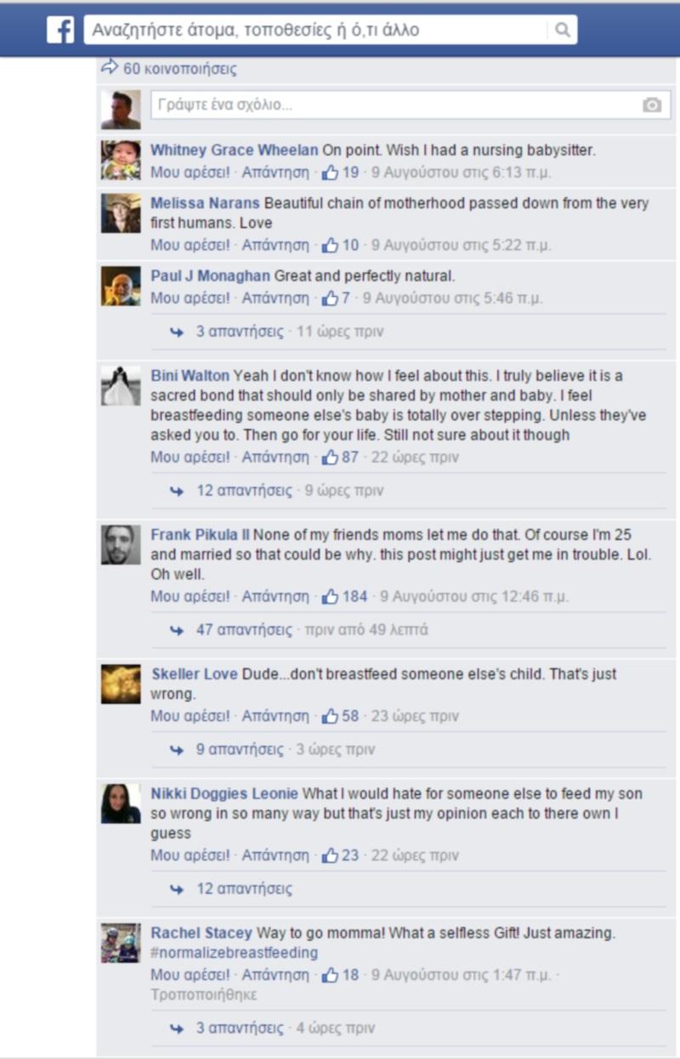This screenshot has width=680, height=1059.
Task: Open Frank Pikula II's profile picture
Action: (x=121, y=544)
